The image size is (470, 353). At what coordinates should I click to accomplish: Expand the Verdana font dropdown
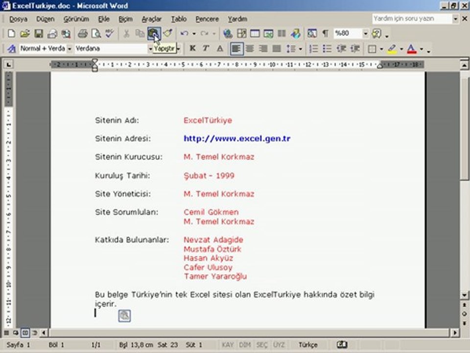click(150, 49)
